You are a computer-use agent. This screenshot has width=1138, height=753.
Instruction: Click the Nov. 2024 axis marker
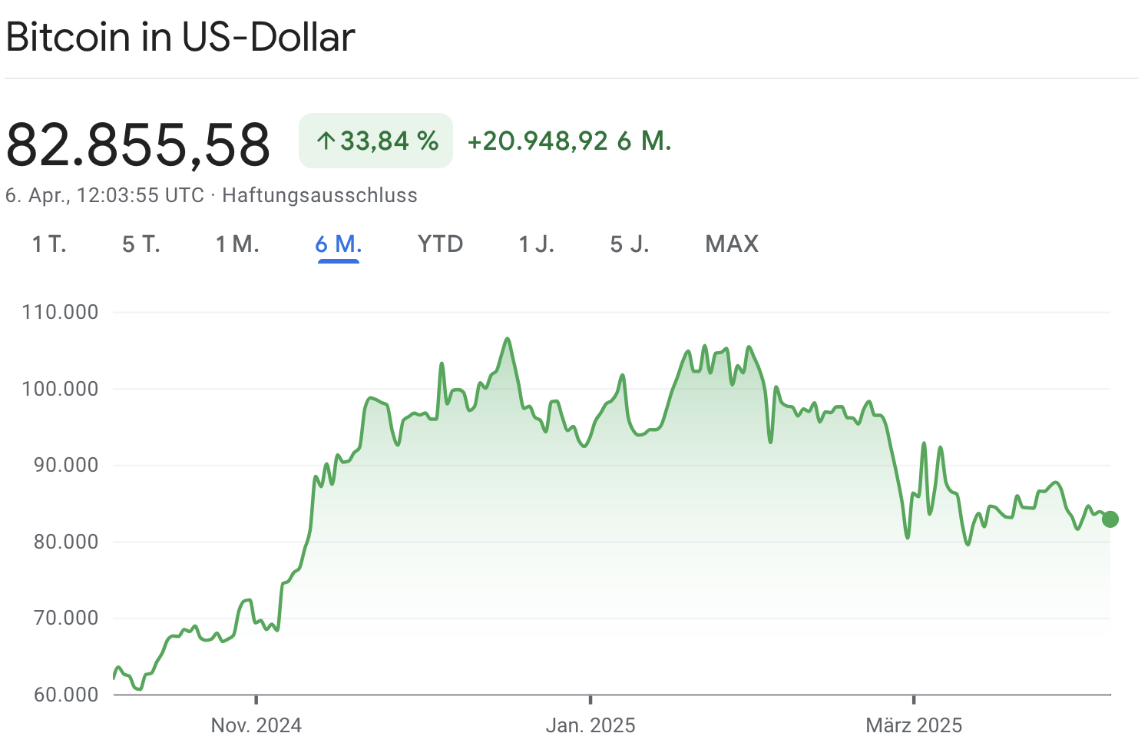click(256, 725)
